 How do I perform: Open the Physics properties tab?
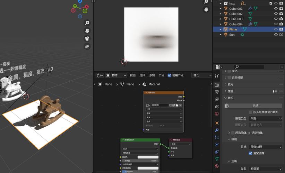coord(217,145)
